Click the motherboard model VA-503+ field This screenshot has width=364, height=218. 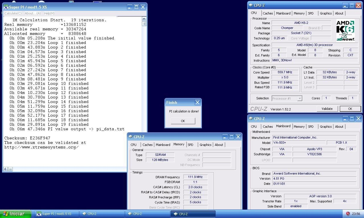299,143
